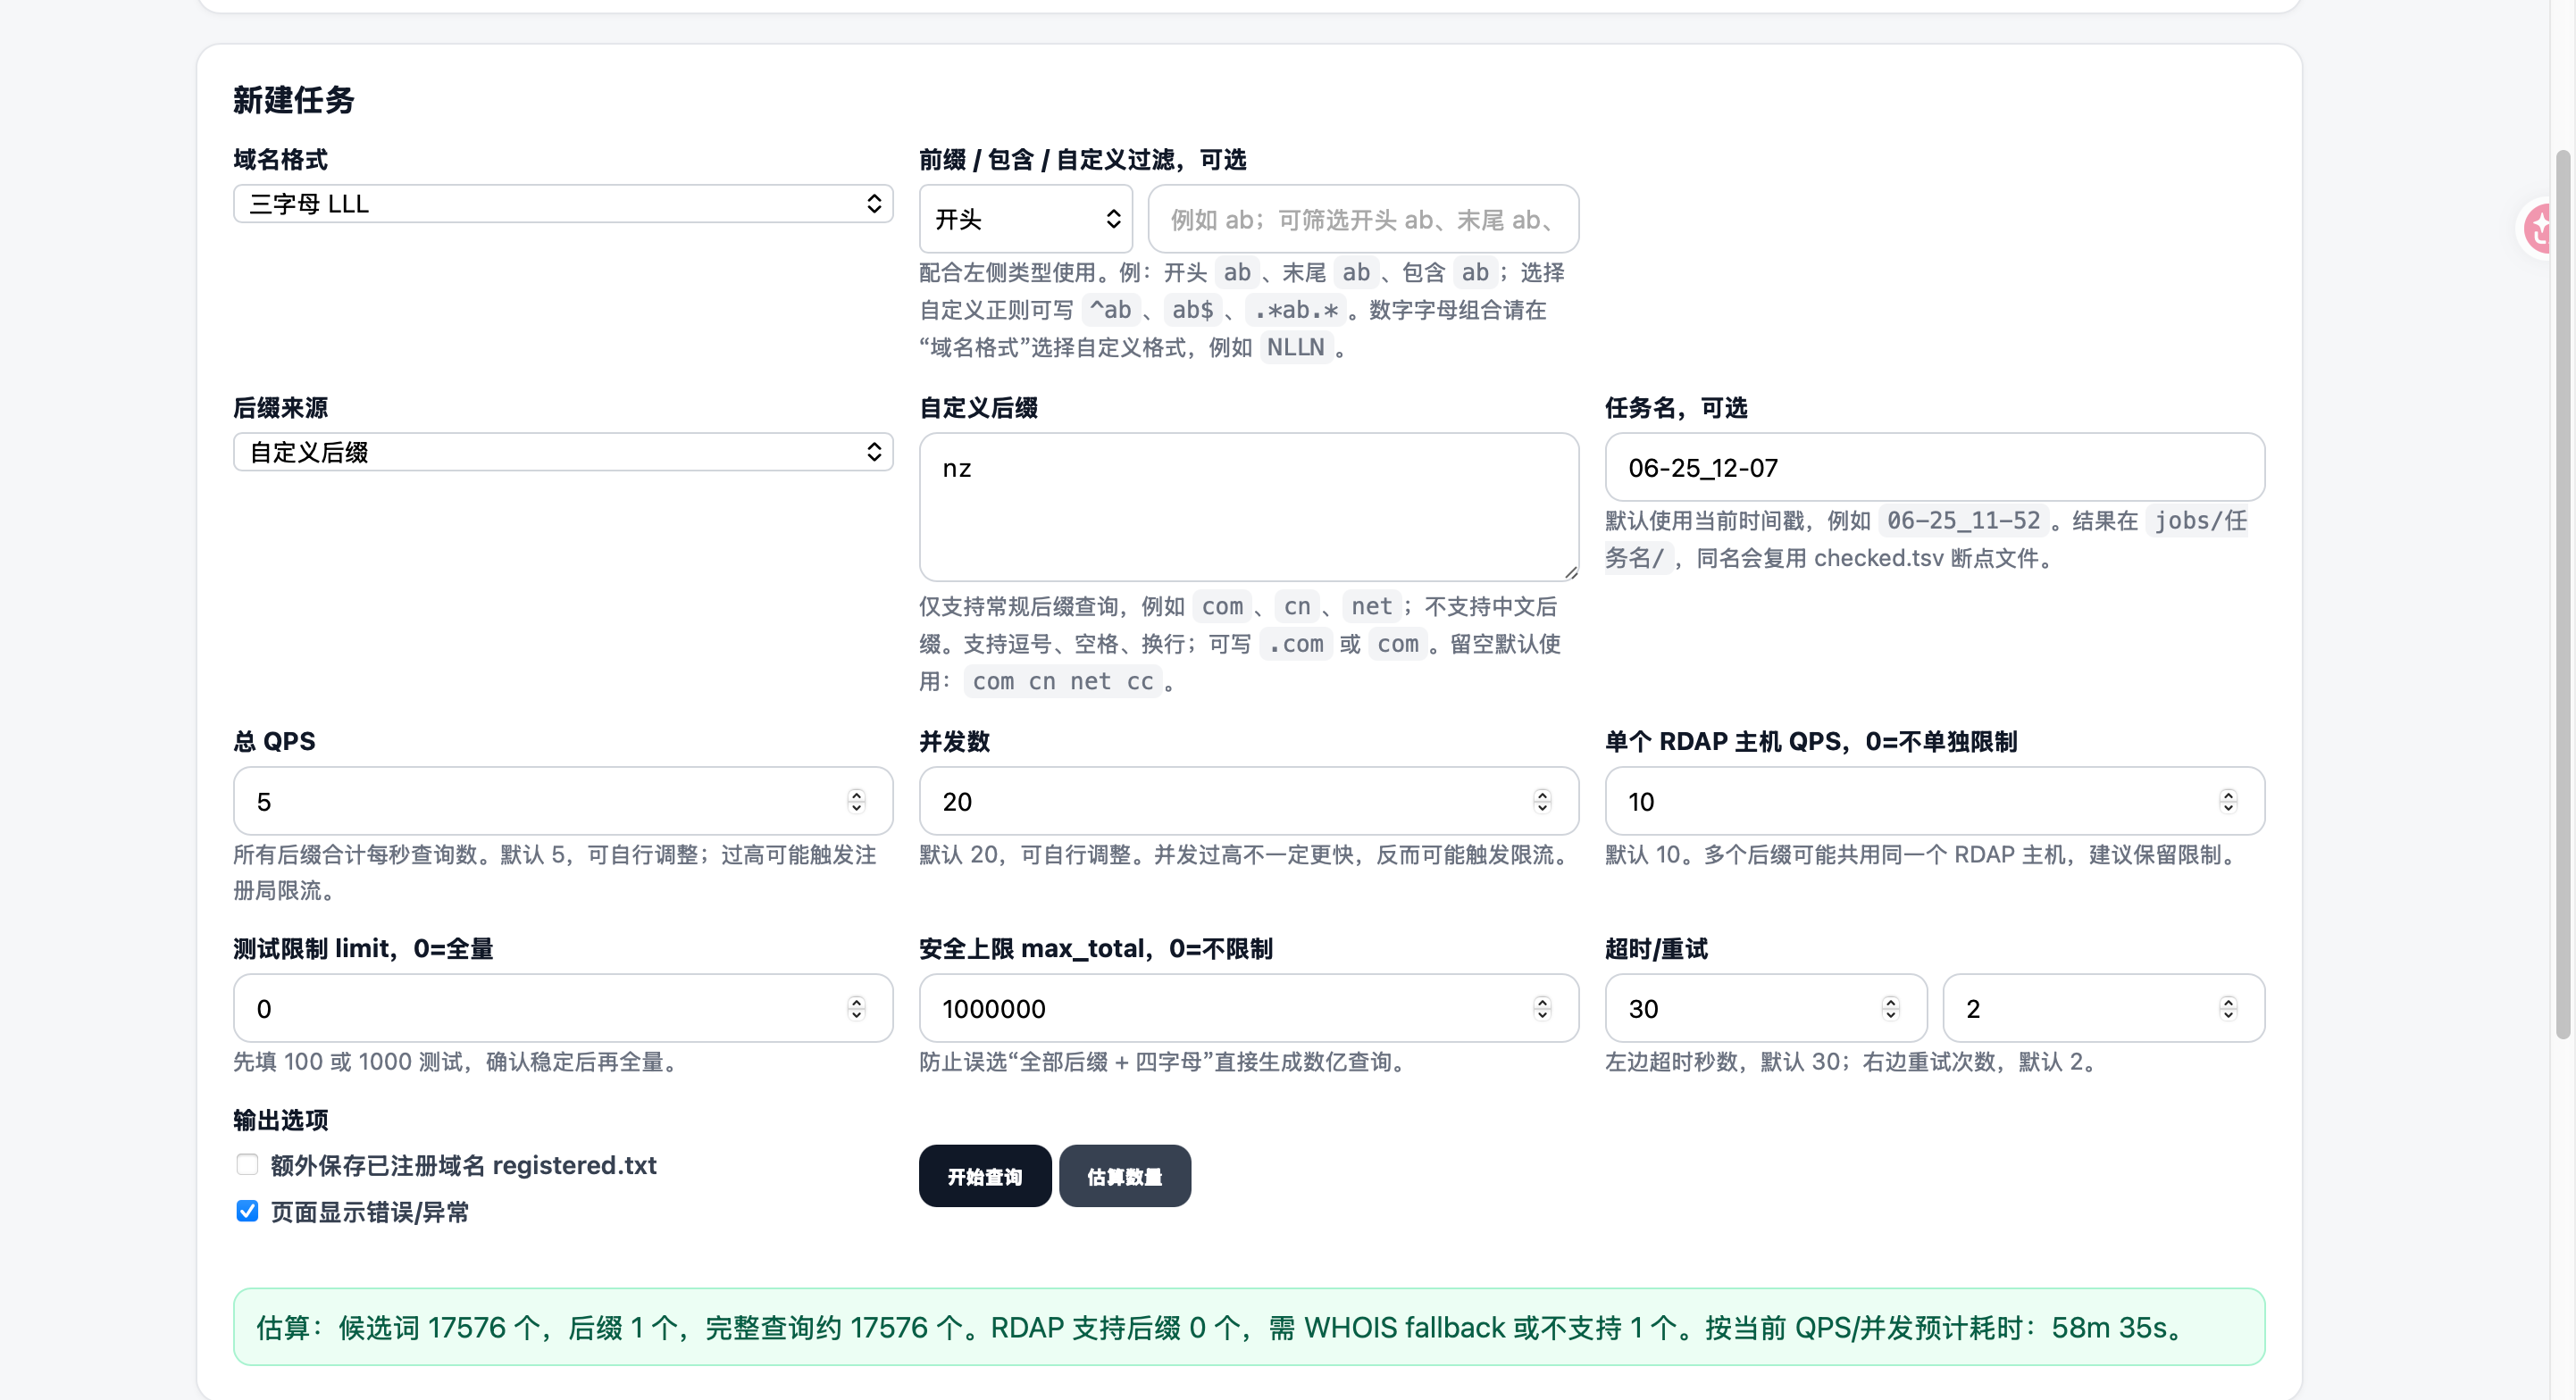Open the 域名格式 dropdown showing 三字母 LLL

[563, 204]
